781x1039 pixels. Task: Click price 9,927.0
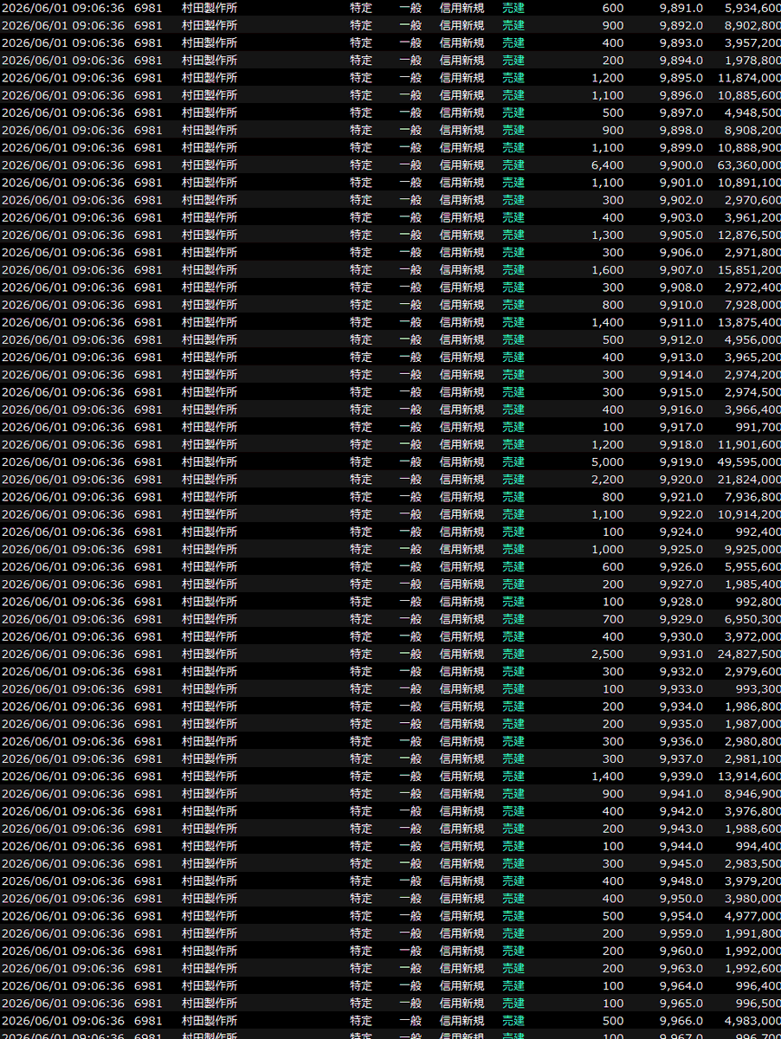click(681, 584)
